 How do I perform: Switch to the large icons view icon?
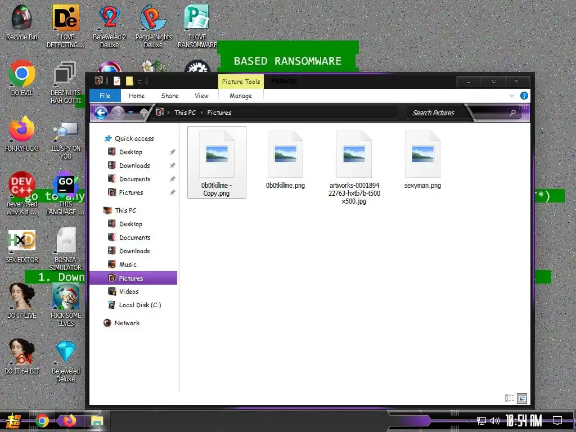click(522, 398)
